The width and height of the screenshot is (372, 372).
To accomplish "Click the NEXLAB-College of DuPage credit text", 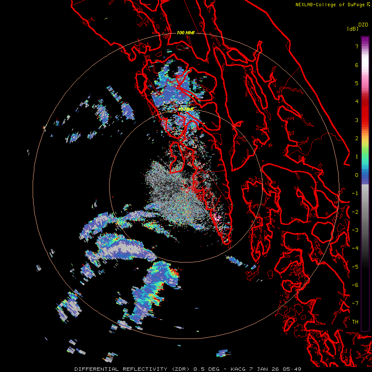I will pyautogui.click(x=330, y=5).
